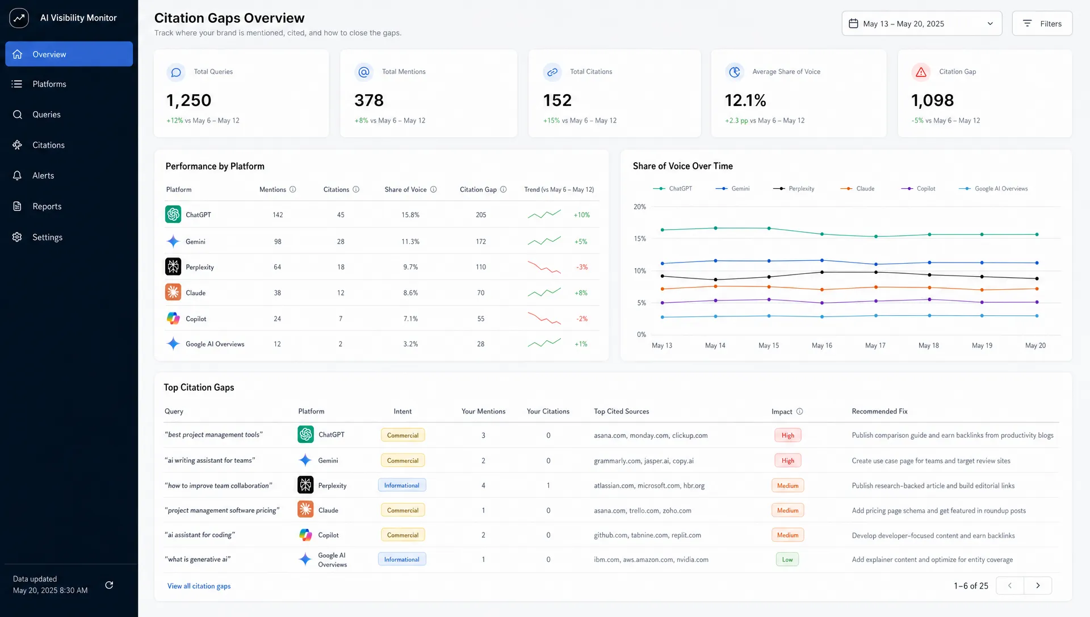Click the Total Mentions at-sign icon

click(364, 72)
